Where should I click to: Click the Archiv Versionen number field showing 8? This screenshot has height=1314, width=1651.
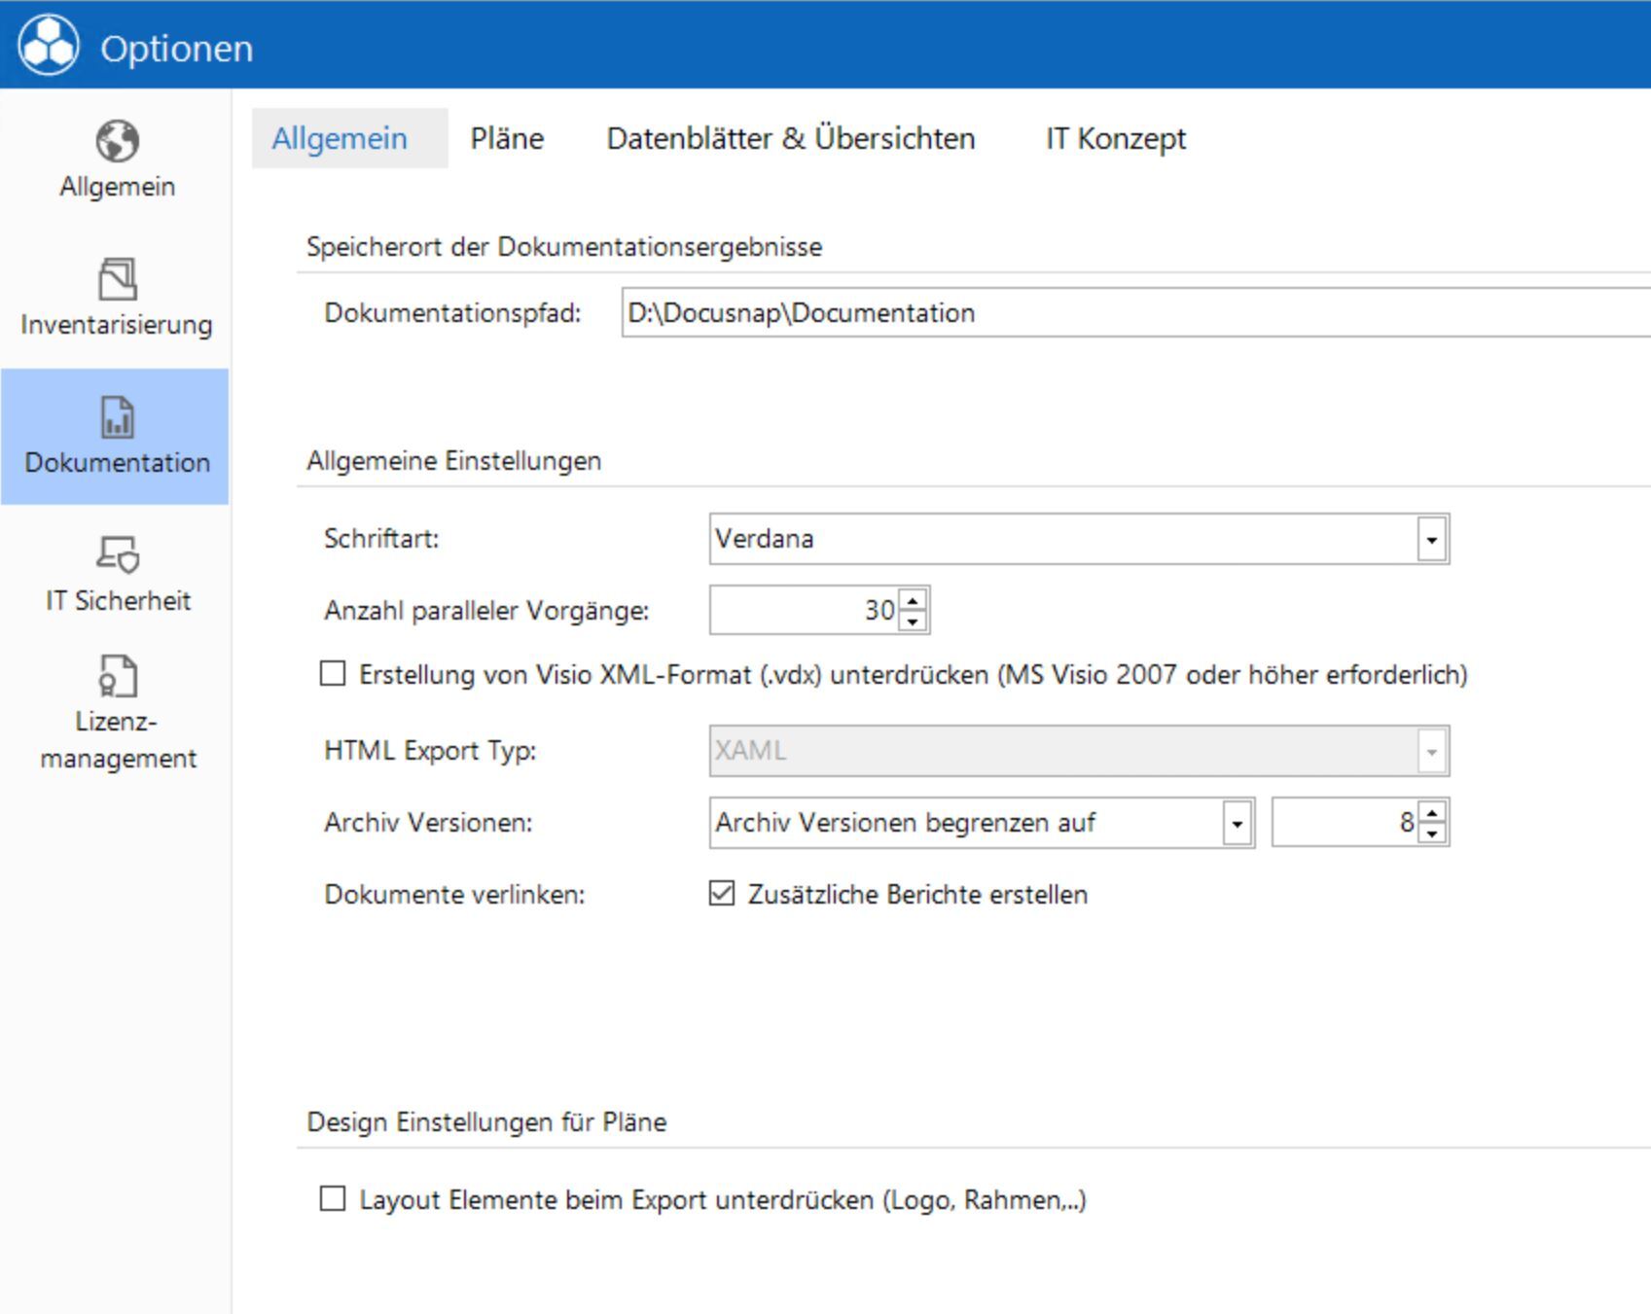(x=1345, y=823)
